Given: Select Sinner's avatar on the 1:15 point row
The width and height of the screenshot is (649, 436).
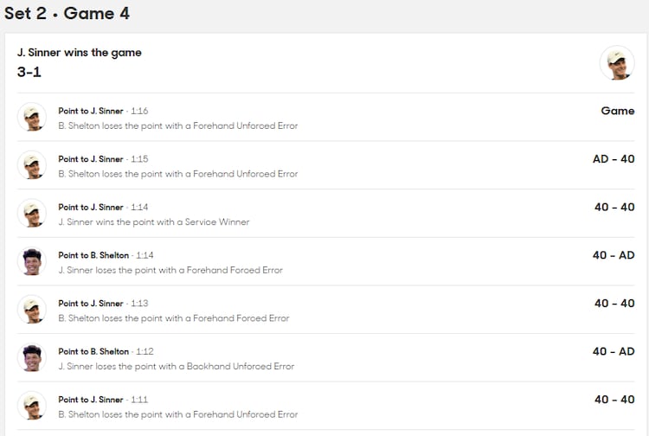Looking at the screenshot, I should 32,165.
